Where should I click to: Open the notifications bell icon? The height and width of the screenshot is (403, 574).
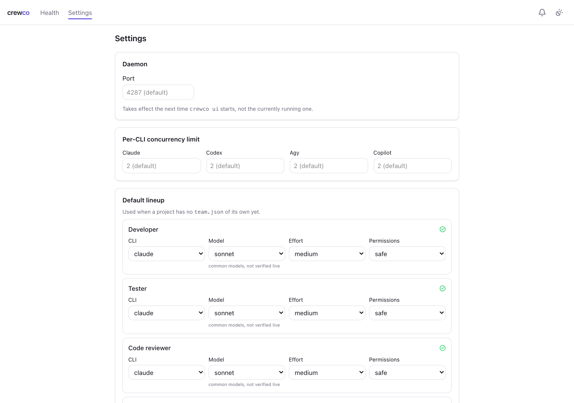click(x=542, y=13)
